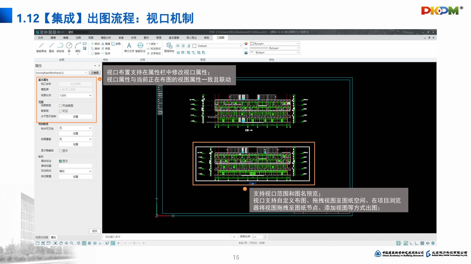The image size is (471, 264).
Task: Click the 修改 button in properties panel
Action: click(x=95, y=231)
